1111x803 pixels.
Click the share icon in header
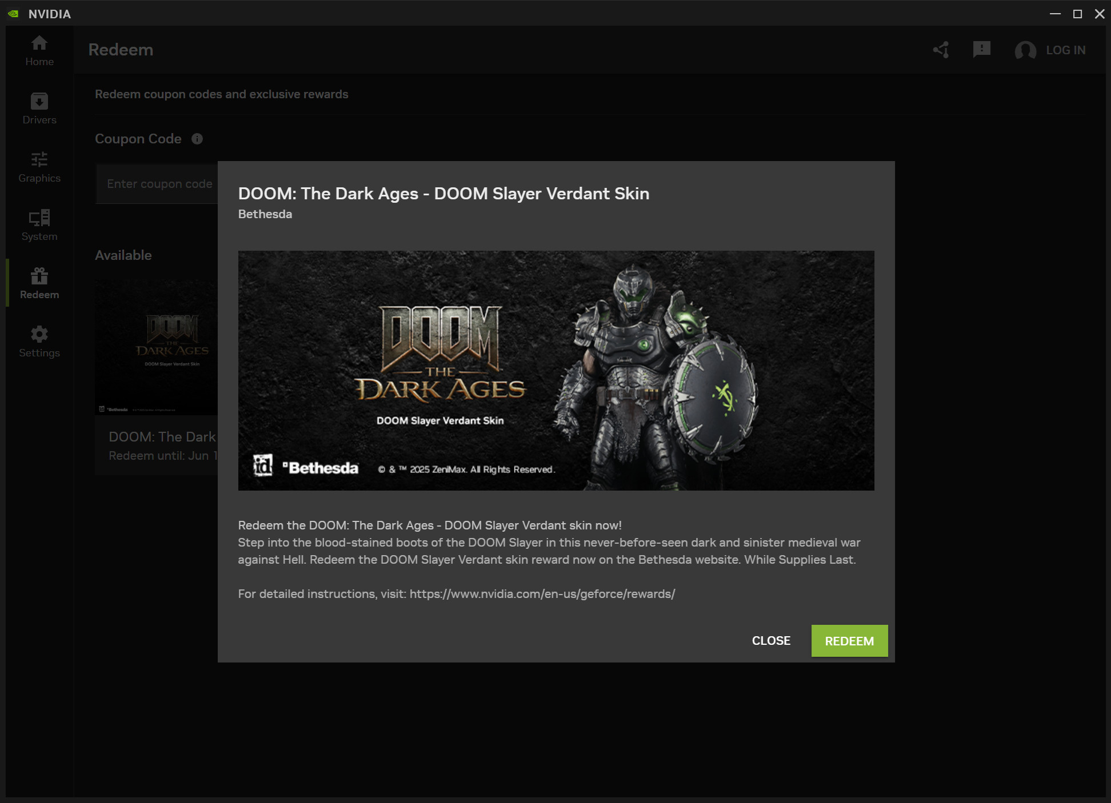click(x=941, y=50)
